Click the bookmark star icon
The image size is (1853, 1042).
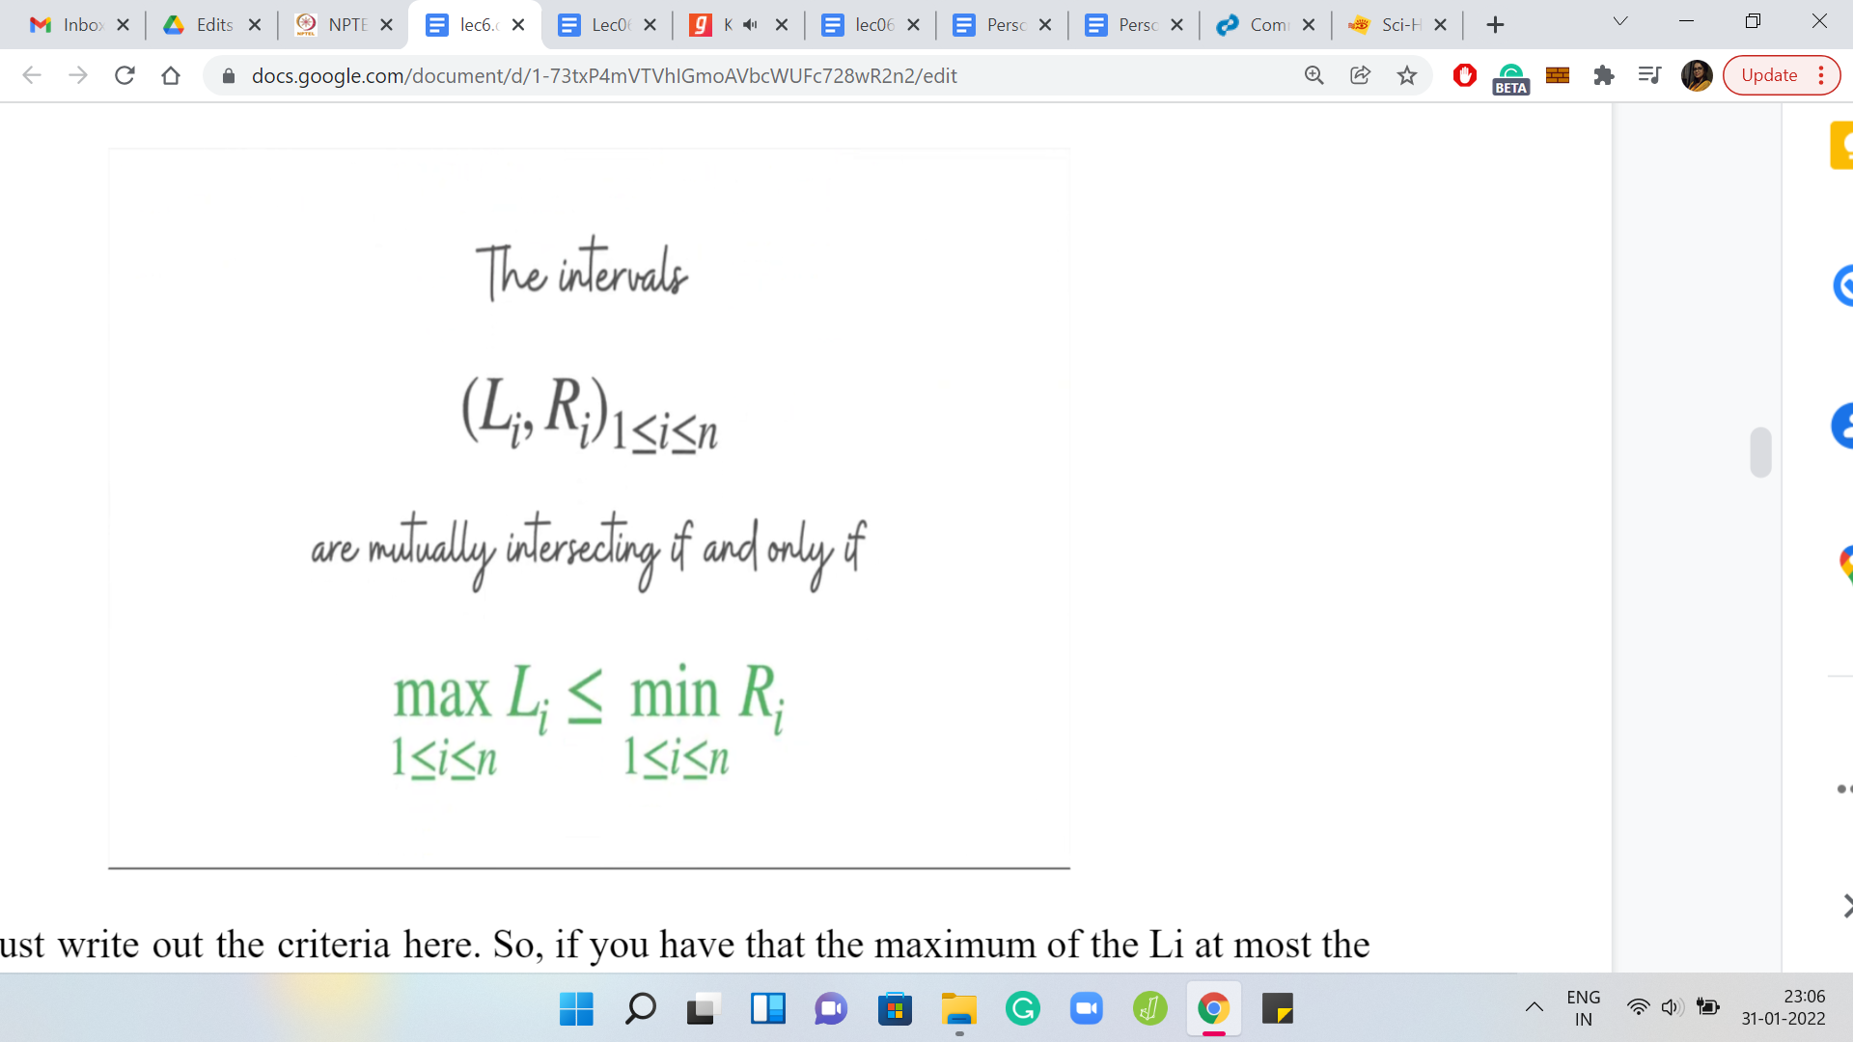tap(1407, 75)
